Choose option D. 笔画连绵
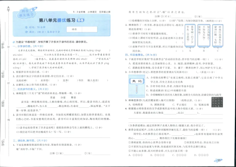 pyautogui.click(x=202, y=105)
